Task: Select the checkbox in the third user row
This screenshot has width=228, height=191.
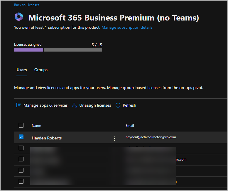Action: tap(21, 159)
